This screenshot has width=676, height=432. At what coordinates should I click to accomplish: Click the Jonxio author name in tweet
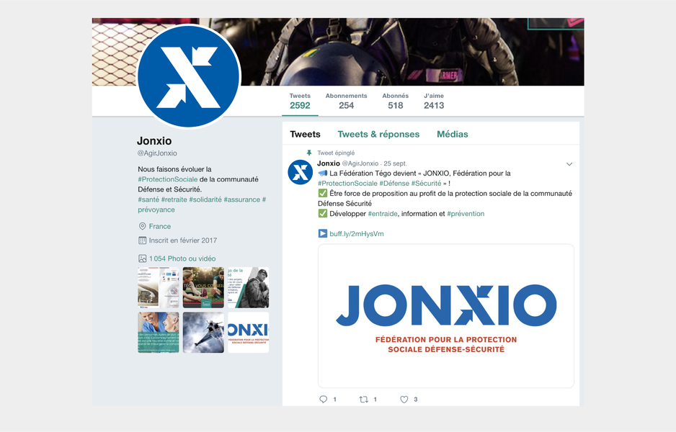coord(329,163)
